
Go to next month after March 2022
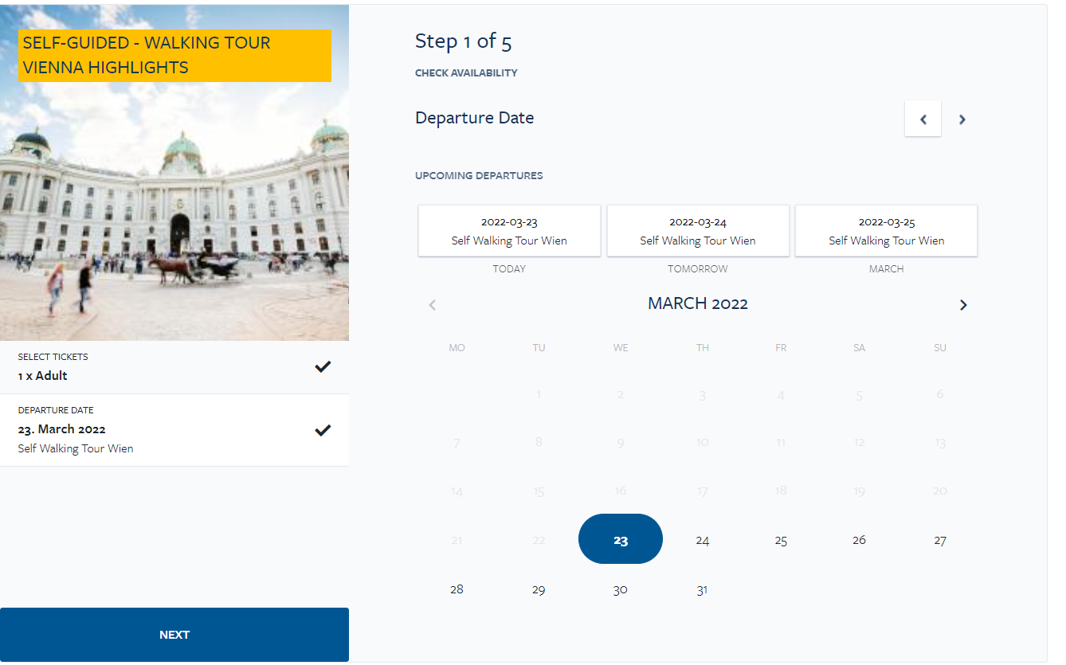pos(963,305)
